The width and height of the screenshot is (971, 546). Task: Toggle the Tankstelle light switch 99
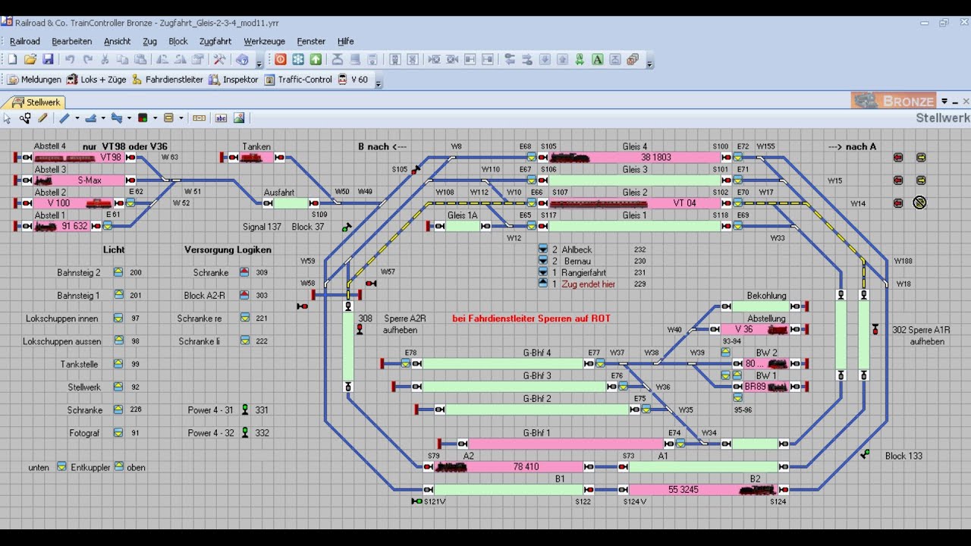tap(118, 364)
